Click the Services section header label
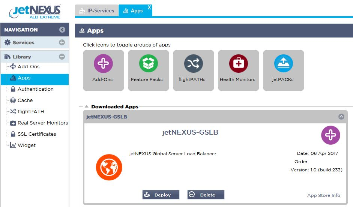The width and height of the screenshot is (353, 207). [x=23, y=42]
